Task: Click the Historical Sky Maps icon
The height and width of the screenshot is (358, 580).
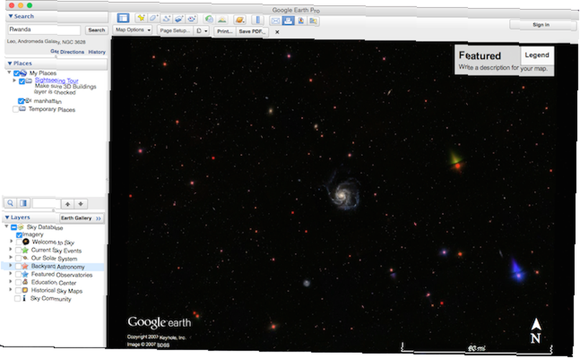Action: click(x=25, y=290)
